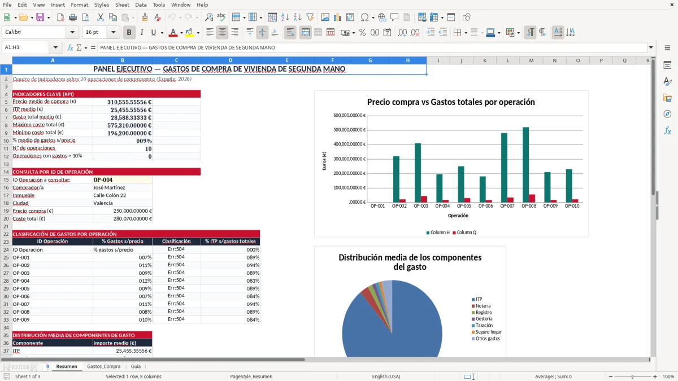678x381 pixels.
Task: Insert Special Character omega icon
Action: (364, 17)
